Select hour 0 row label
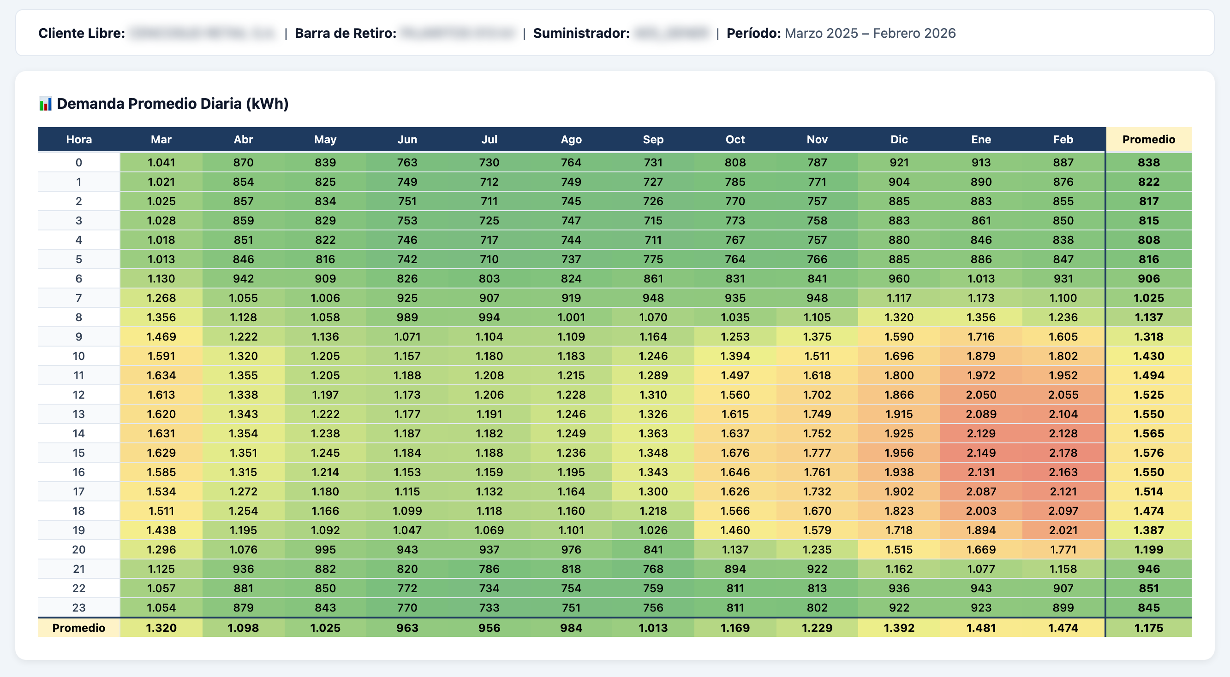Viewport: 1230px width, 677px height. click(79, 162)
